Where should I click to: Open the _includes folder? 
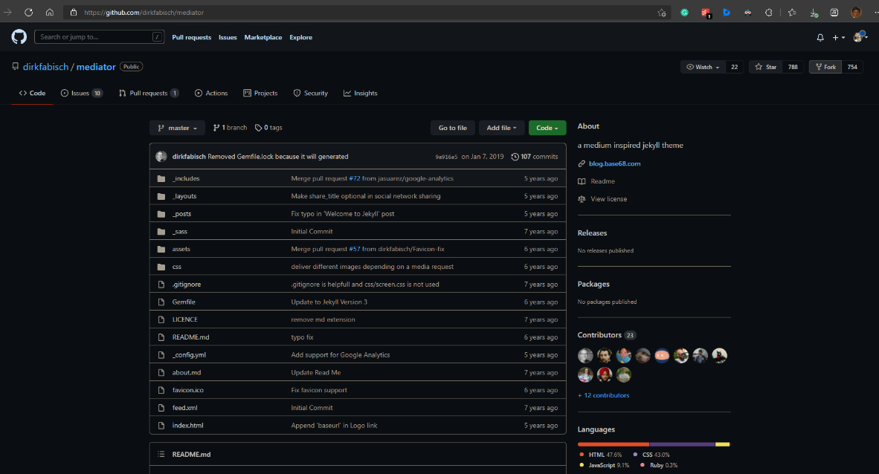pyautogui.click(x=186, y=178)
